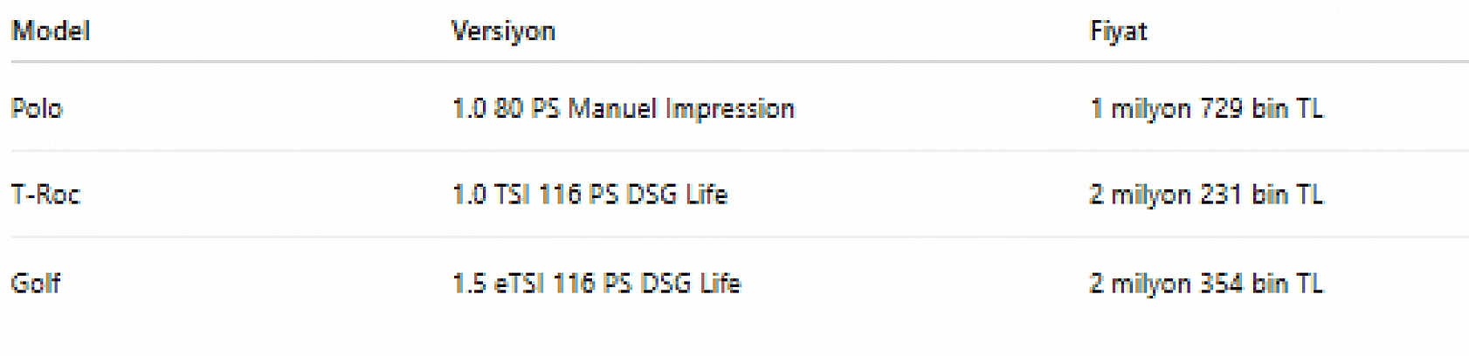Click the T-Roc version 1.0 TSI 116 PS DSG Life
1469x356 pixels.
coord(590,194)
